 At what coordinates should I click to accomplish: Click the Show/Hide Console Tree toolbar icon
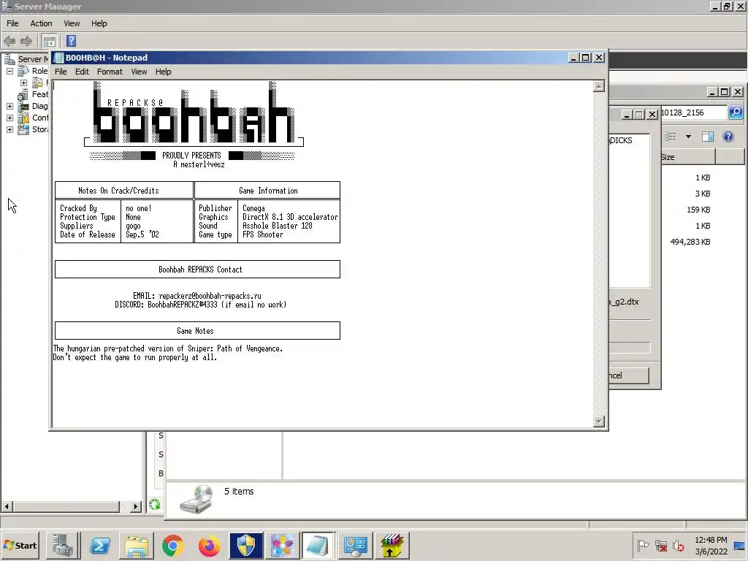[49, 41]
